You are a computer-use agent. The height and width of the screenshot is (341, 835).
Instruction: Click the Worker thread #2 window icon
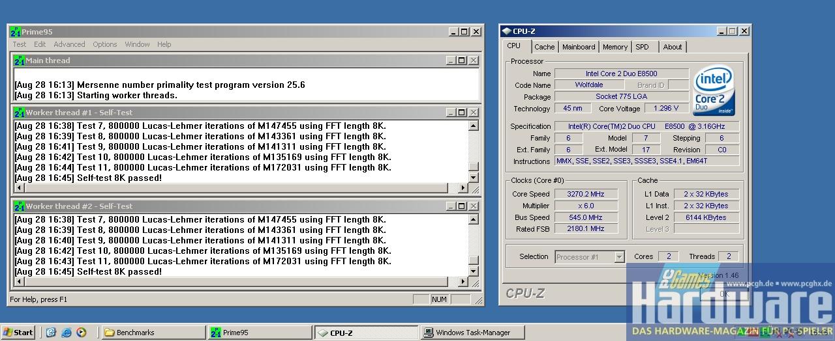coord(20,206)
